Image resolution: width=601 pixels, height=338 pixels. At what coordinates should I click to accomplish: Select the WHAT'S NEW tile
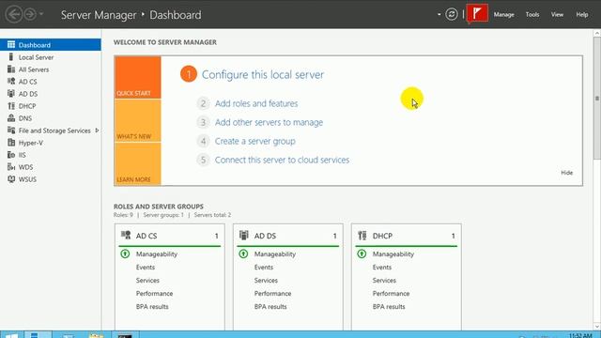pos(138,121)
